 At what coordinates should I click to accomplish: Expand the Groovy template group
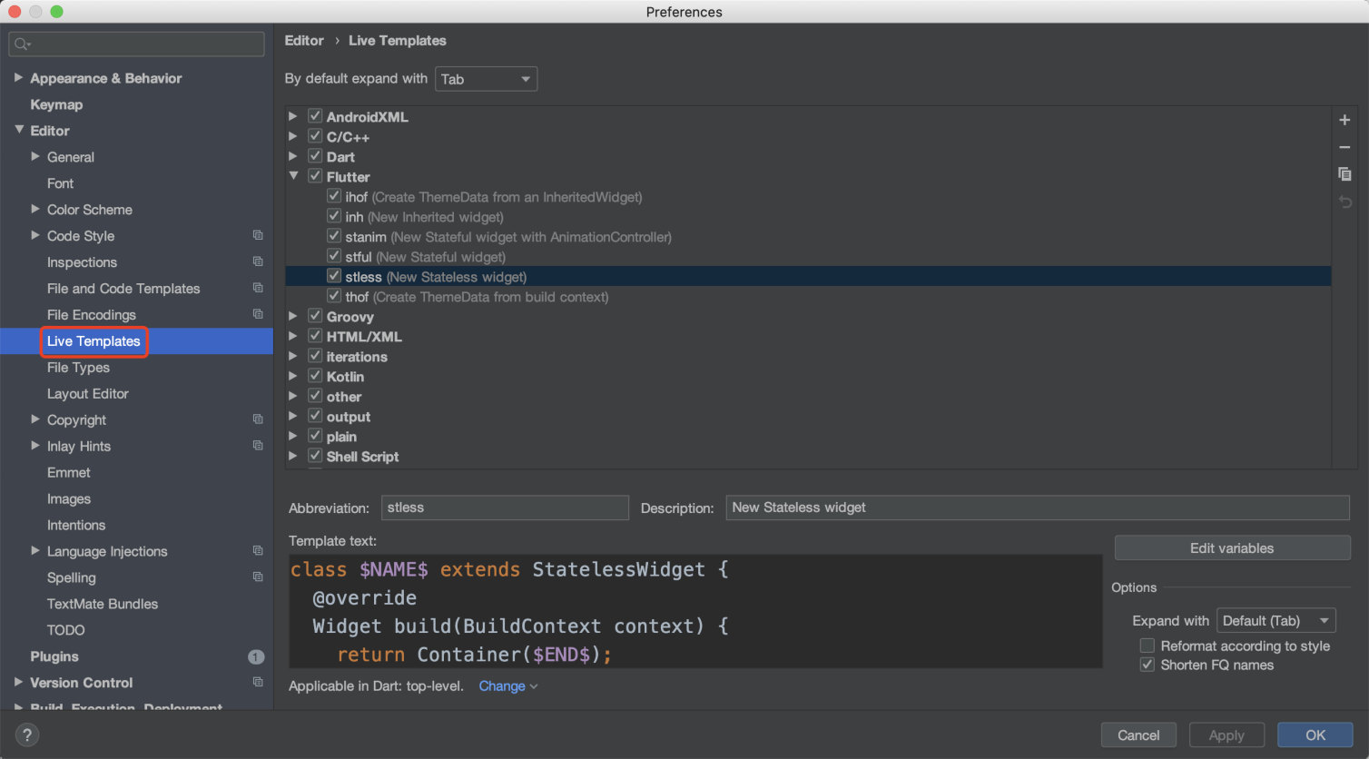[293, 316]
